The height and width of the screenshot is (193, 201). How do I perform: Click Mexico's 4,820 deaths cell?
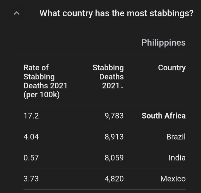(114, 179)
